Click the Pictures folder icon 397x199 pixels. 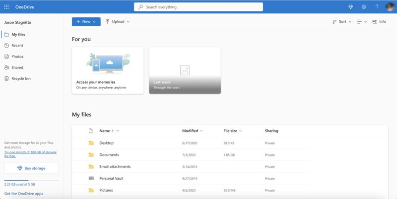91,191
